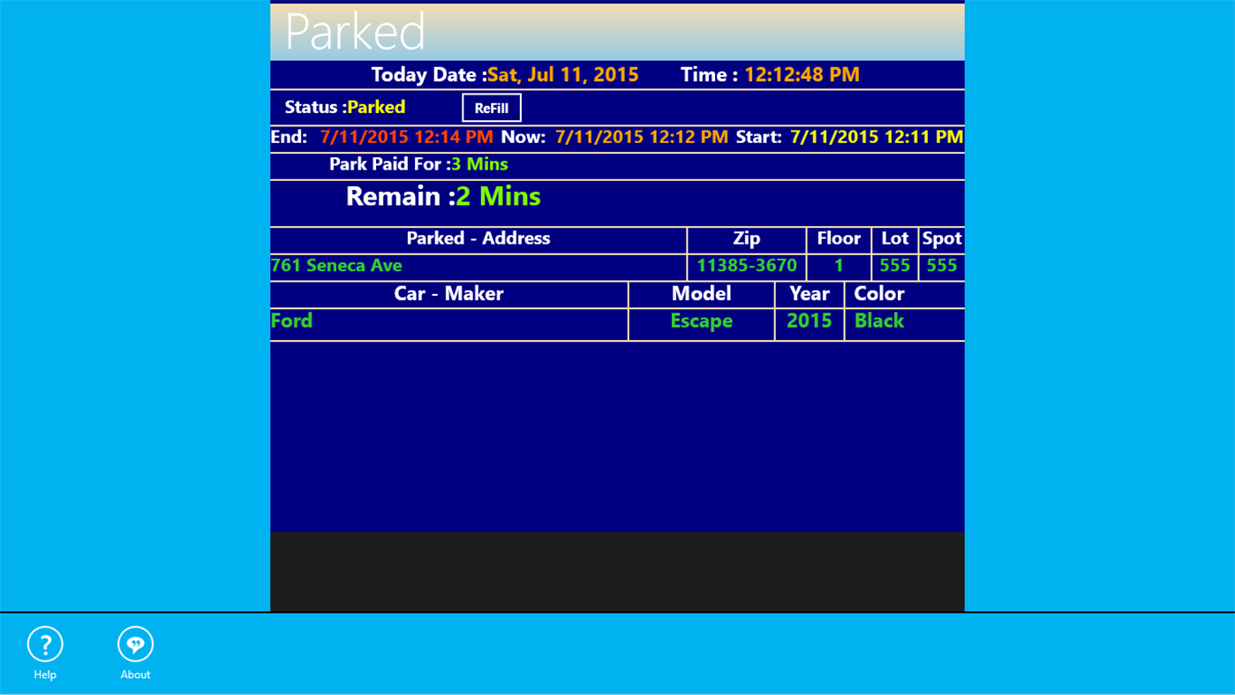Select the Floor column header
This screenshot has width=1235, height=695.
[838, 238]
